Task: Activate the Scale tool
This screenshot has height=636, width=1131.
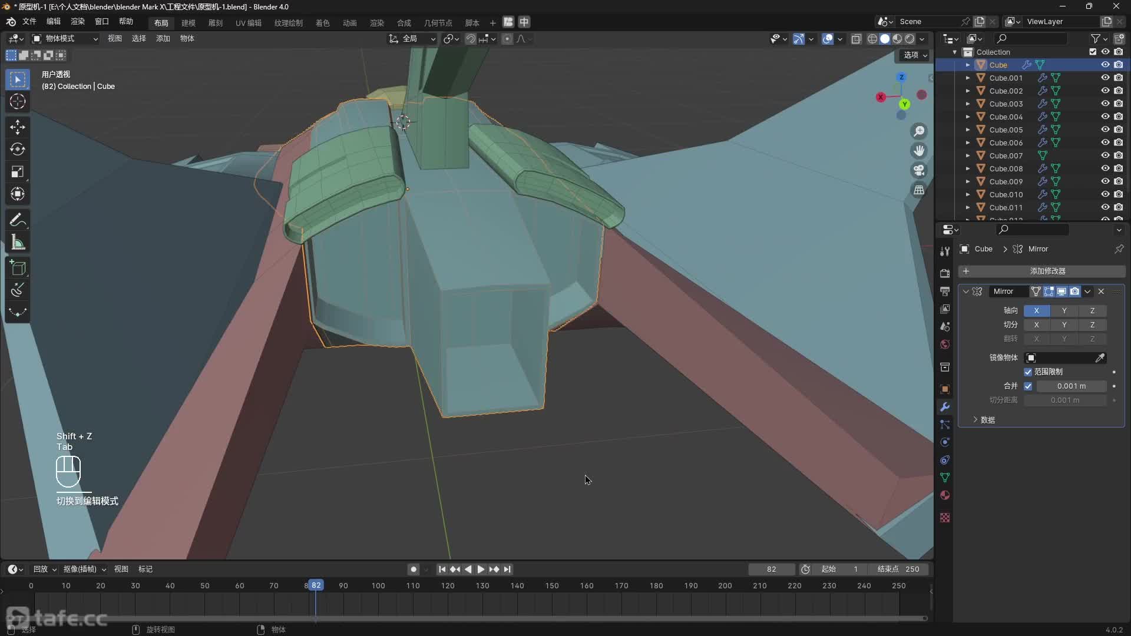Action: 18,172
